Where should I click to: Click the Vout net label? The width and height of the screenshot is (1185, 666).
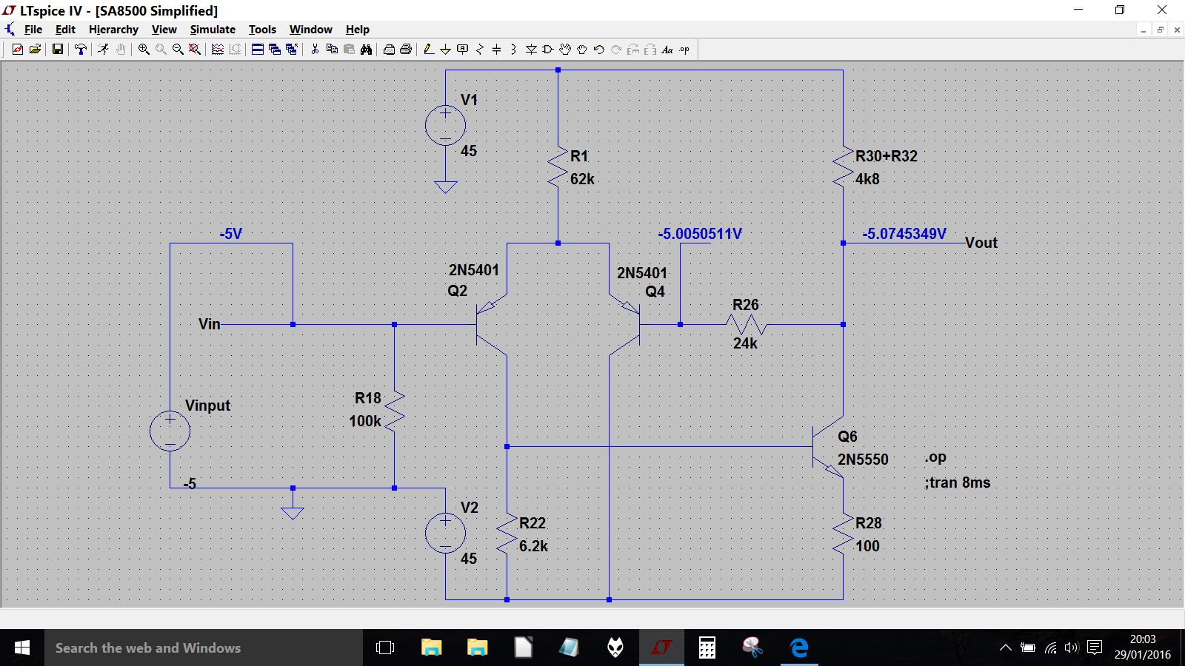[x=981, y=243]
